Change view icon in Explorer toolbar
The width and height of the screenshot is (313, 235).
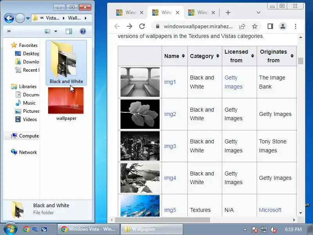(x=47, y=31)
